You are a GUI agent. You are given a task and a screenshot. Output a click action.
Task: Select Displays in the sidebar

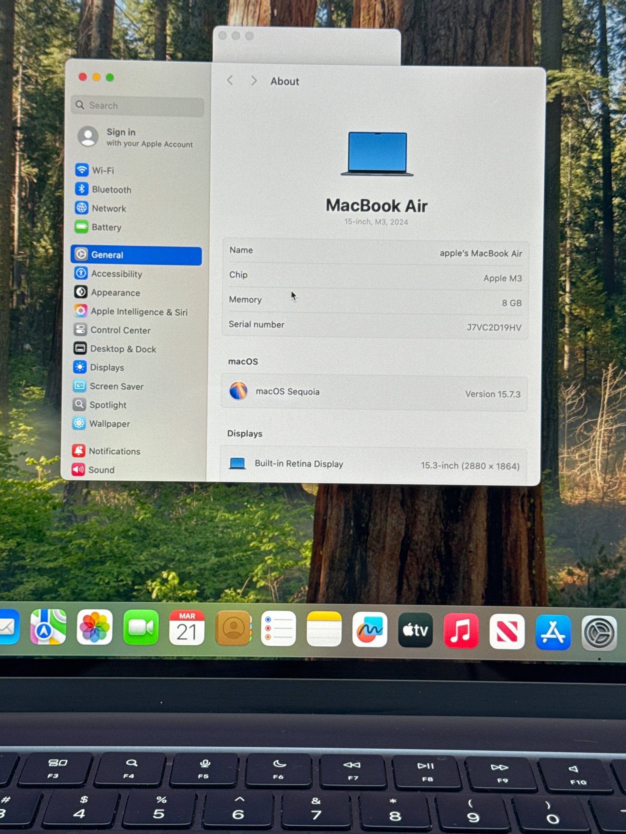(106, 368)
